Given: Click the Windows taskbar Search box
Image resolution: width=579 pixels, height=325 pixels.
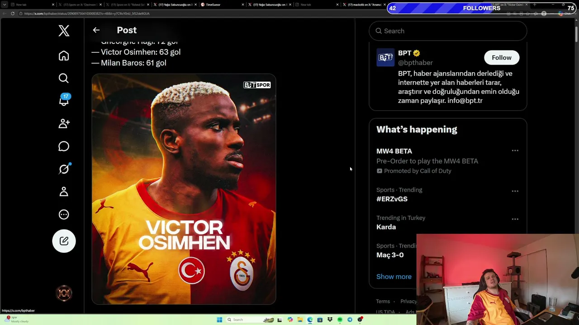Looking at the screenshot, I should (x=251, y=320).
